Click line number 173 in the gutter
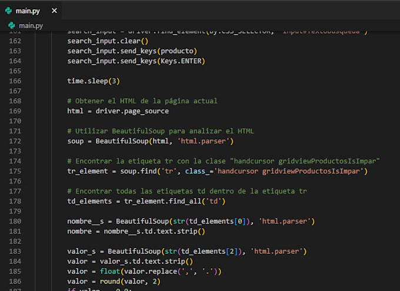The width and height of the screenshot is (400, 291). [x=15, y=151]
